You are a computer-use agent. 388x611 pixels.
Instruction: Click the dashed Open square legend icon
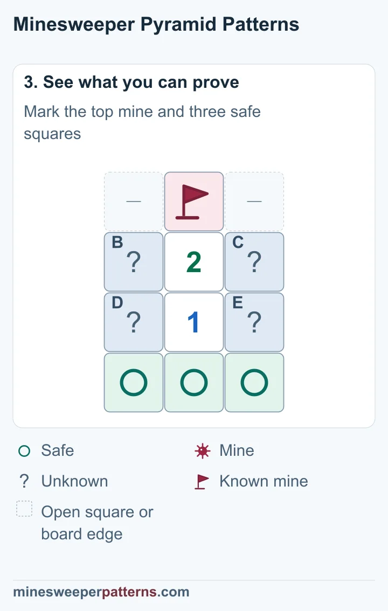(x=24, y=509)
